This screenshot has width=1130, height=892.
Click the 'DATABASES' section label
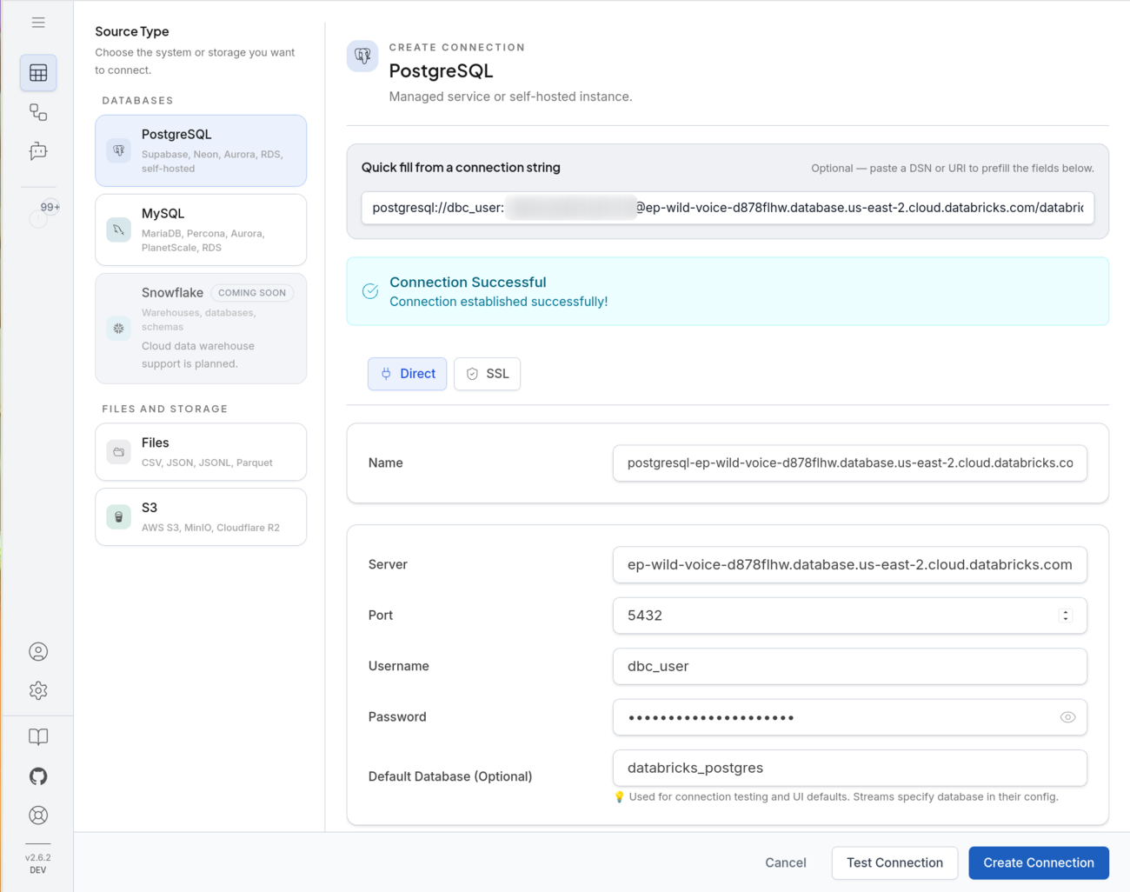coord(137,101)
